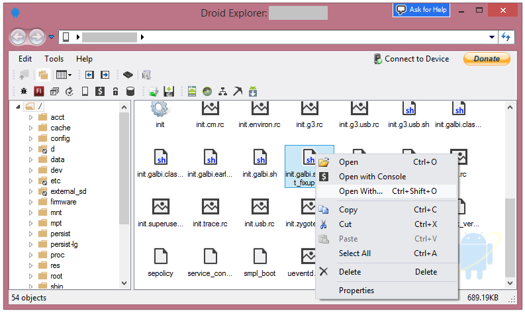
Task: Click the picture stack toolbar icon
Action: click(x=146, y=75)
